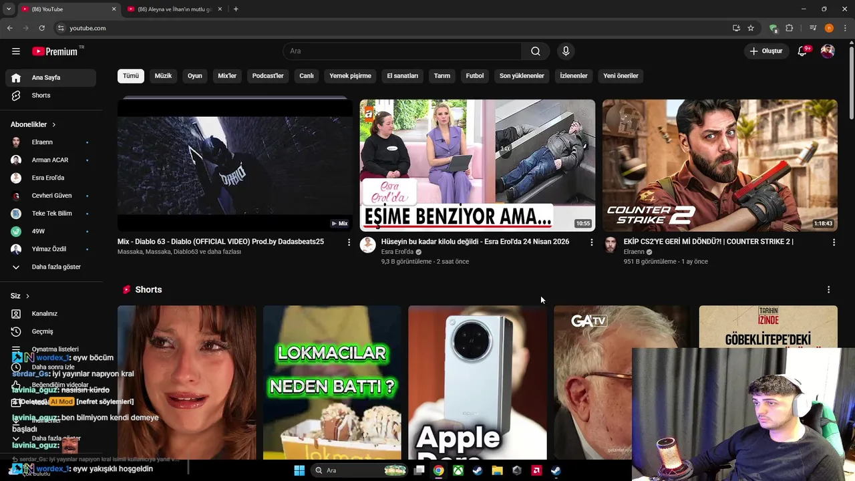Open the Windows Start button

[x=299, y=470]
